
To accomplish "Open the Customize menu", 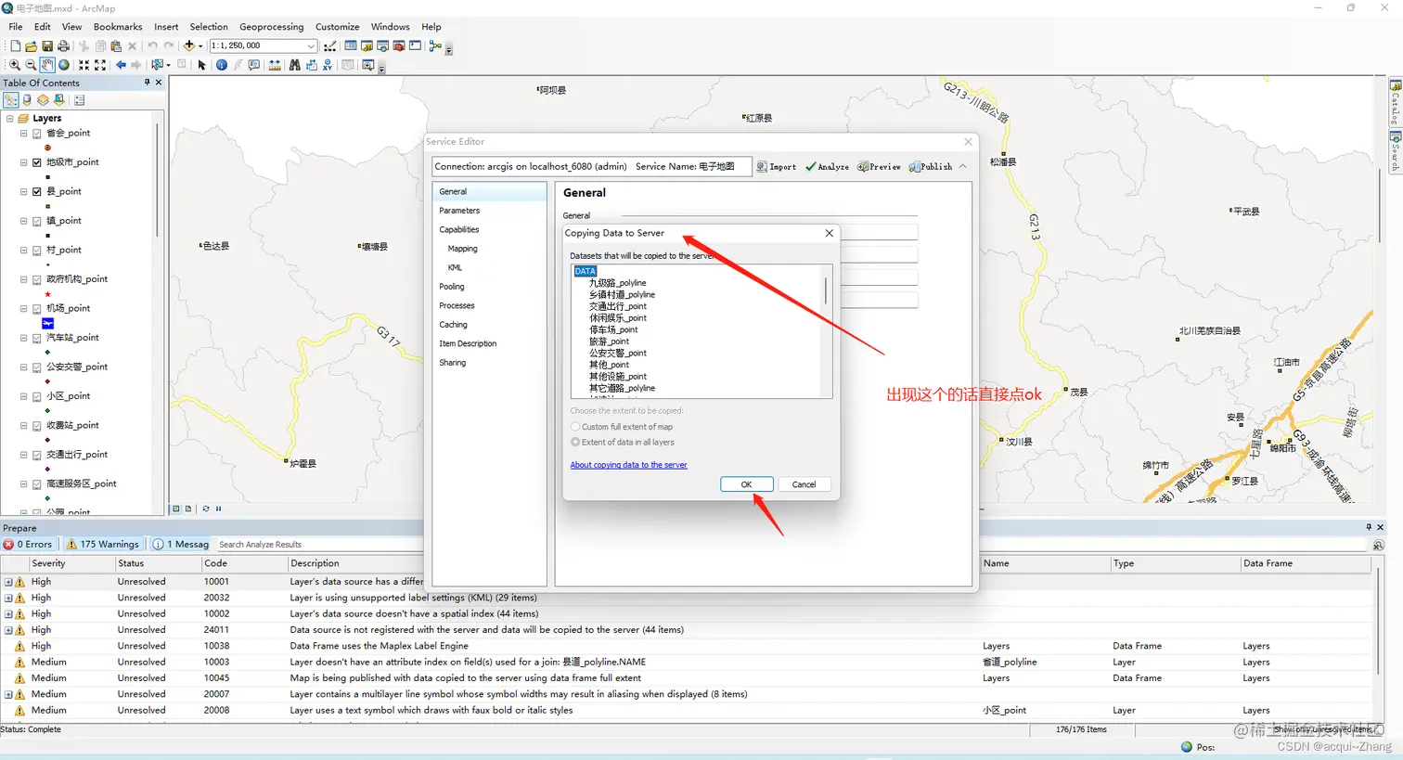I will click(x=338, y=27).
